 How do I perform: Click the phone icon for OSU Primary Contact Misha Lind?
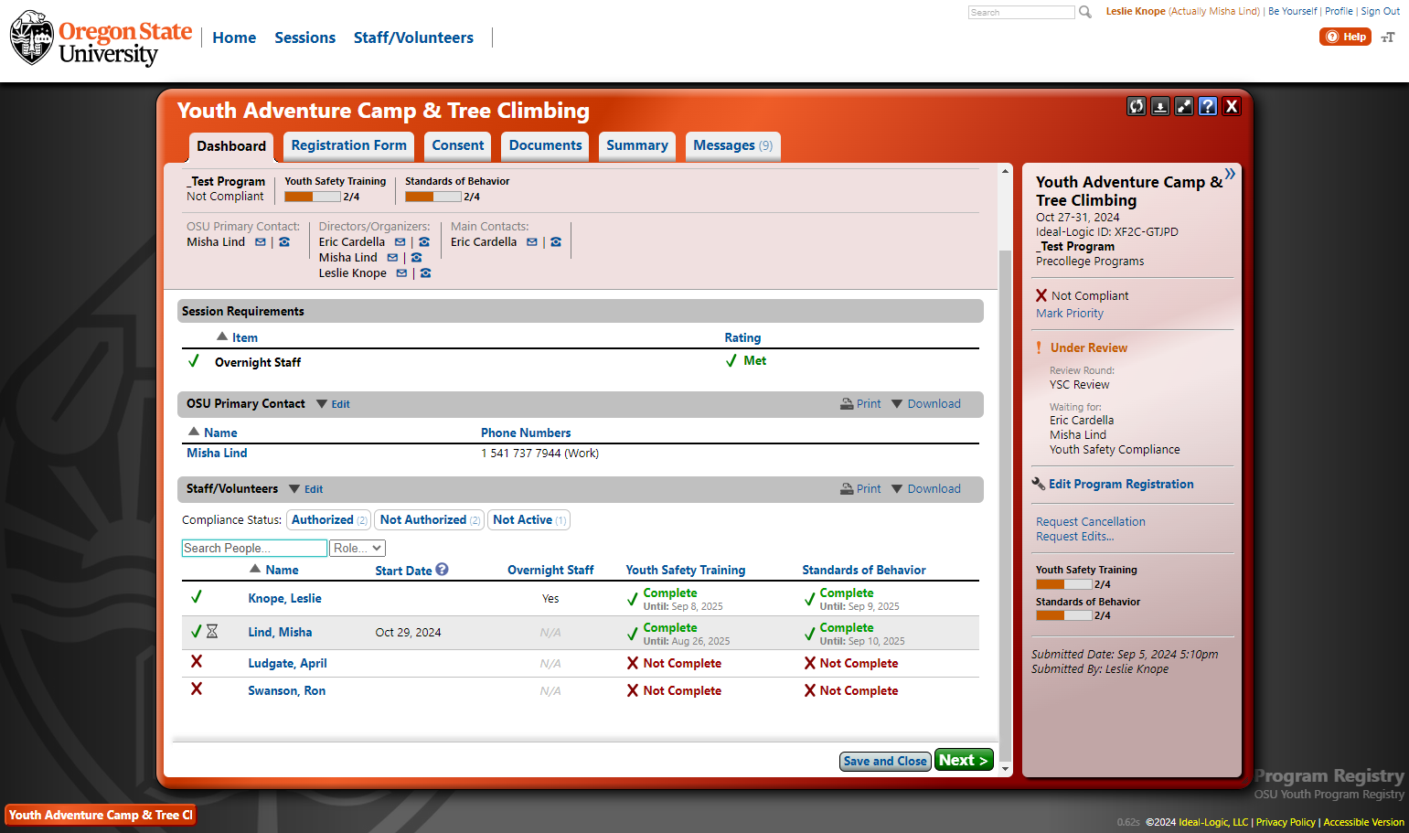284,242
